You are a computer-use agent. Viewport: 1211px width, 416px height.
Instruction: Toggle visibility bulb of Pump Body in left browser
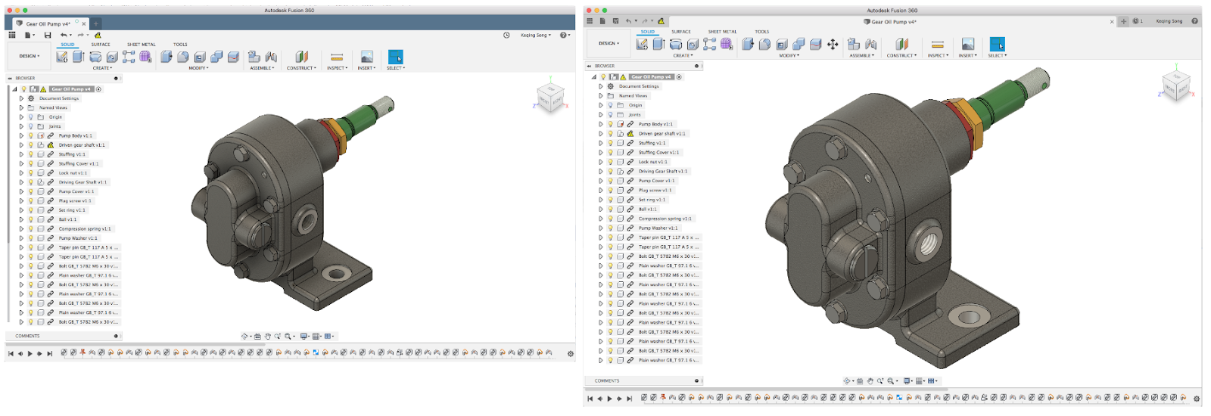click(x=31, y=136)
